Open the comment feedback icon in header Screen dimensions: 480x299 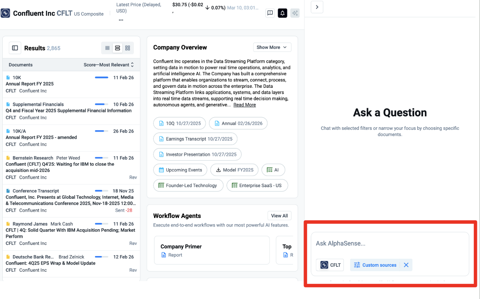[270, 13]
